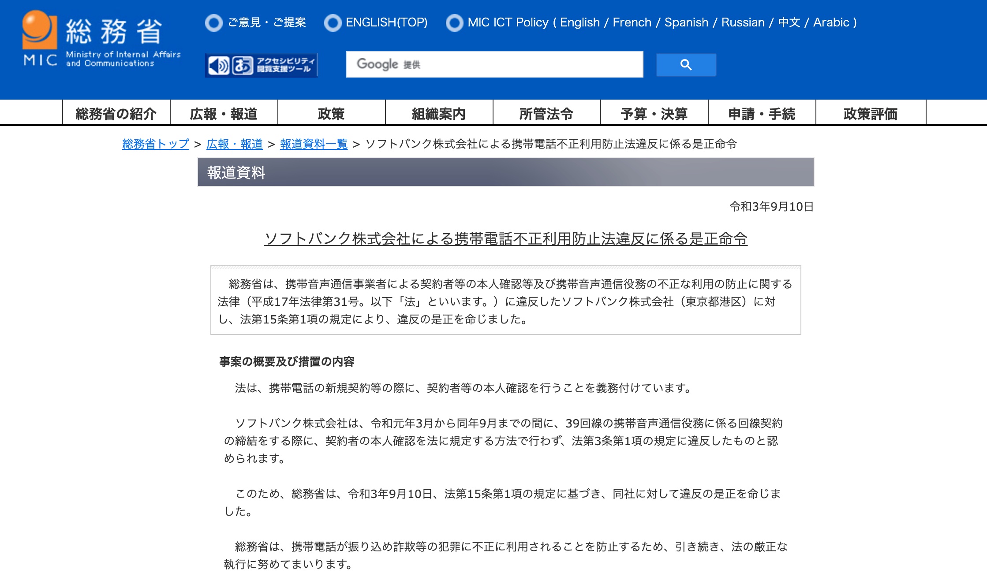
Task: Click the 広報・報道 breadcrumb link
Action: click(234, 144)
